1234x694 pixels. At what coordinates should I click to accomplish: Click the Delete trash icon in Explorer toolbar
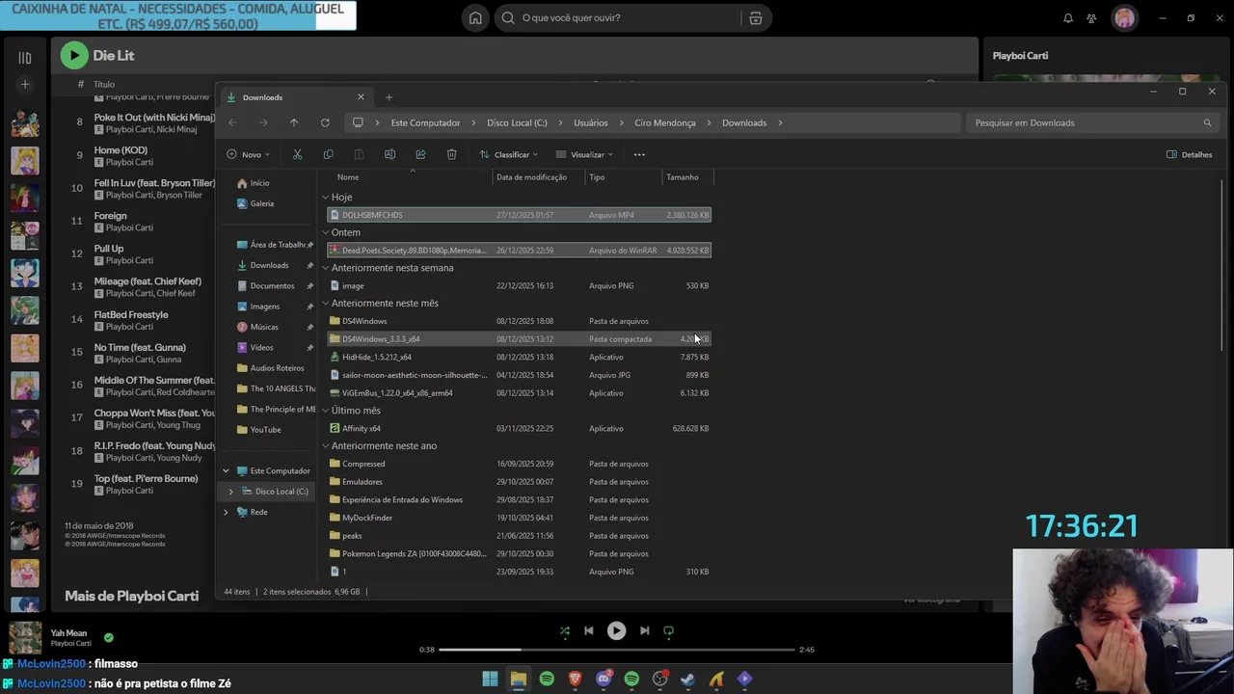451,154
